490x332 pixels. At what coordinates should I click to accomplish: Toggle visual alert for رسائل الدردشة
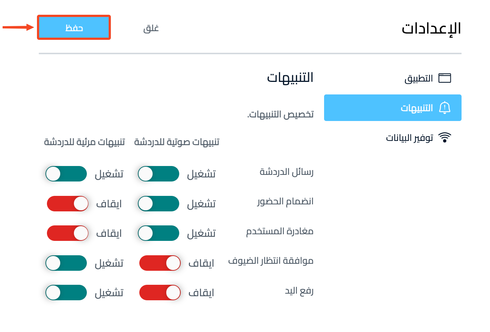pyautogui.click(x=66, y=174)
